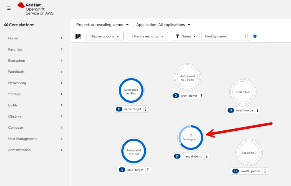
Task: Click the D badge of keda-target
Action: [x=119, y=109]
